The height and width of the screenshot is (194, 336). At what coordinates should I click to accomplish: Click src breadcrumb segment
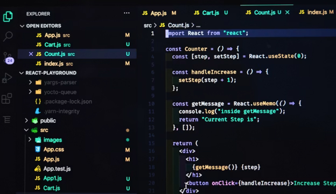[148, 25]
